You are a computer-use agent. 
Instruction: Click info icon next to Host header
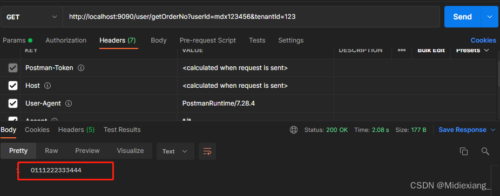pyautogui.click(x=48, y=86)
